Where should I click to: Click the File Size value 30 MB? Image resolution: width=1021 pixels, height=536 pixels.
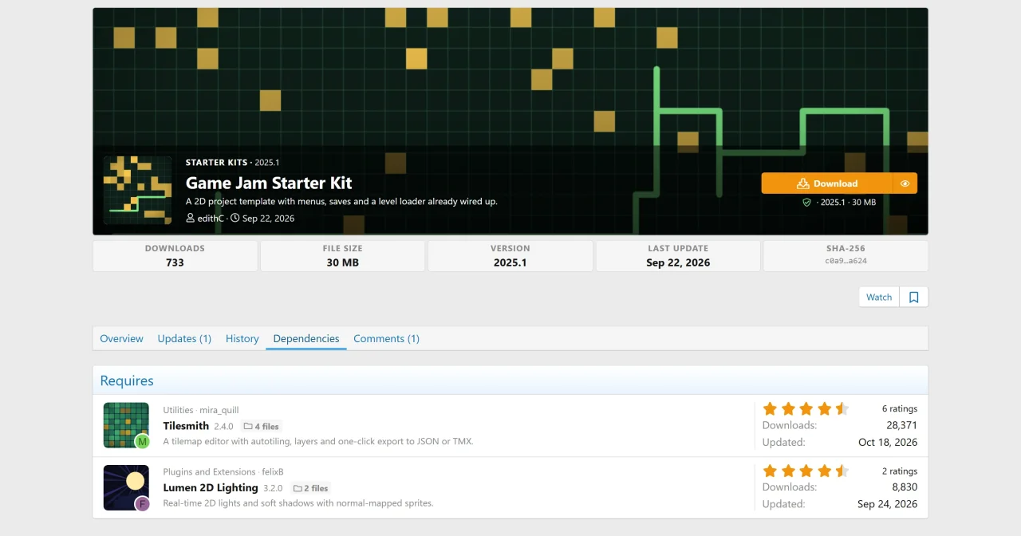click(x=342, y=262)
